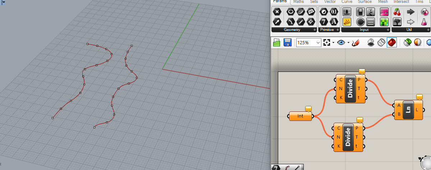Screen dimensions: 431x170
Task: Toggle preview of selected objects only (green icon)
Action: (407, 42)
